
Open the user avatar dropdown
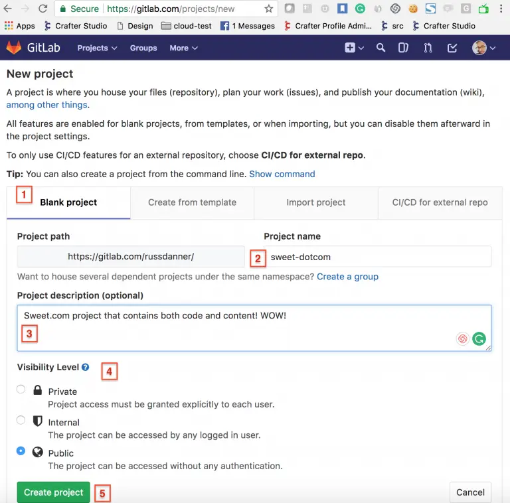coord(483,48)
